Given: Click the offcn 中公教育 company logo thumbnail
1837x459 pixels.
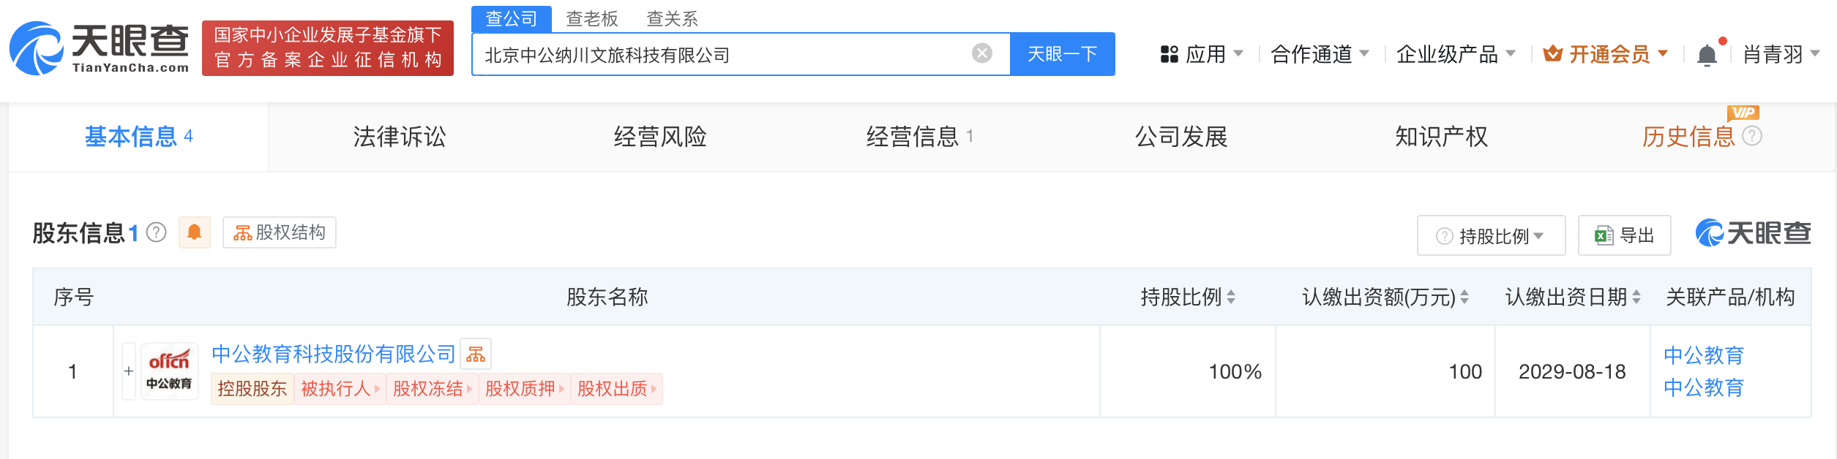Looking at the screenshot, I should (169, 371).
